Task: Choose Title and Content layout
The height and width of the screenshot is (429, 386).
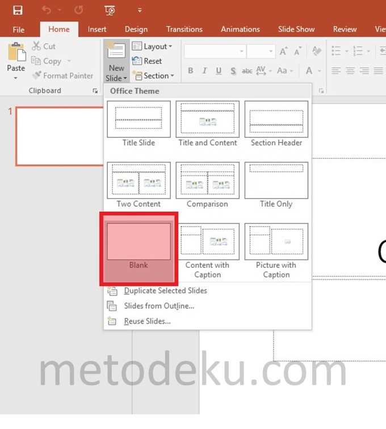Action: 208,124
